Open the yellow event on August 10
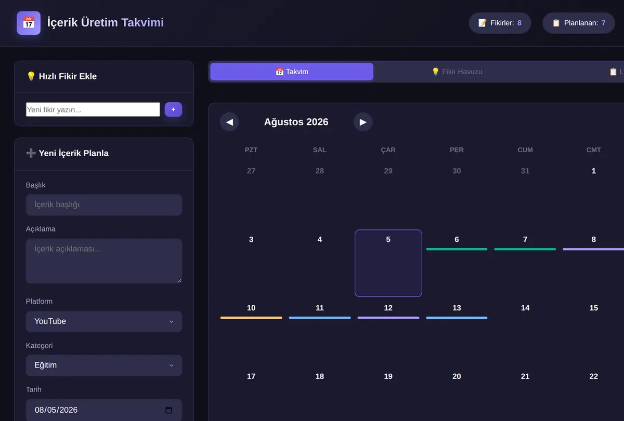 (x=251, y=318)
